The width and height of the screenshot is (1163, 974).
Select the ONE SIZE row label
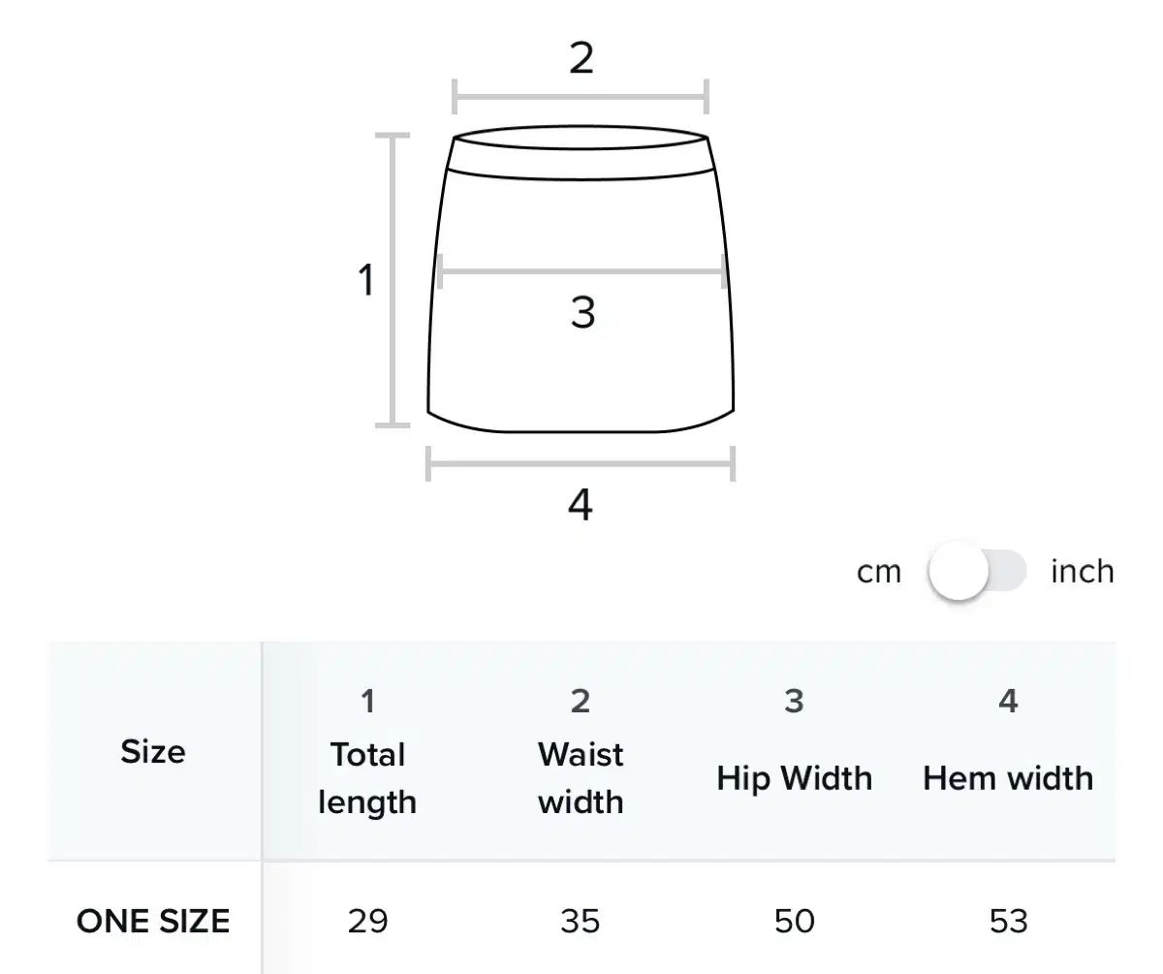click(153, 921)
